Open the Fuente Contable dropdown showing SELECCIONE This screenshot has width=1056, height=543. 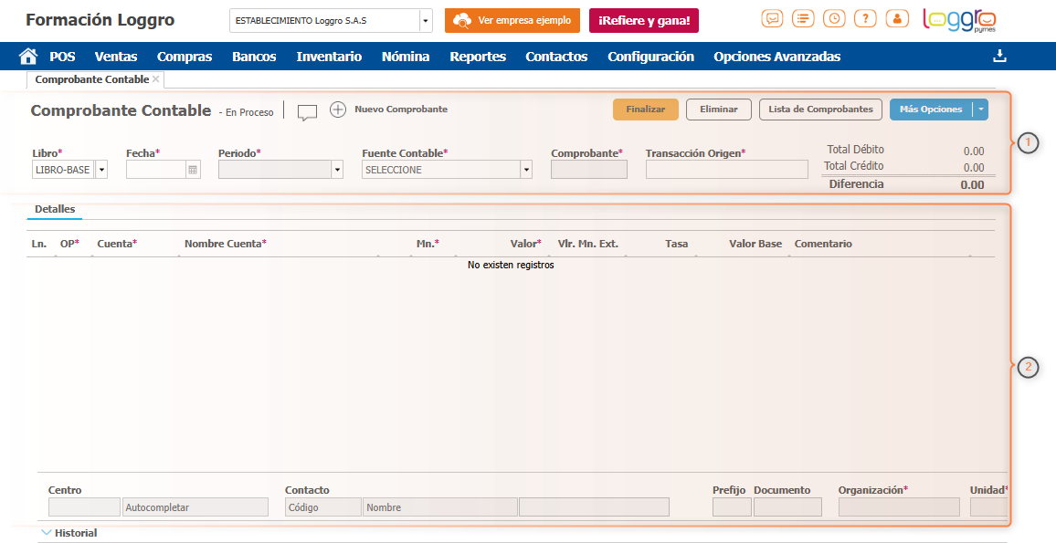pyautogui.click(x=524, y=169)
